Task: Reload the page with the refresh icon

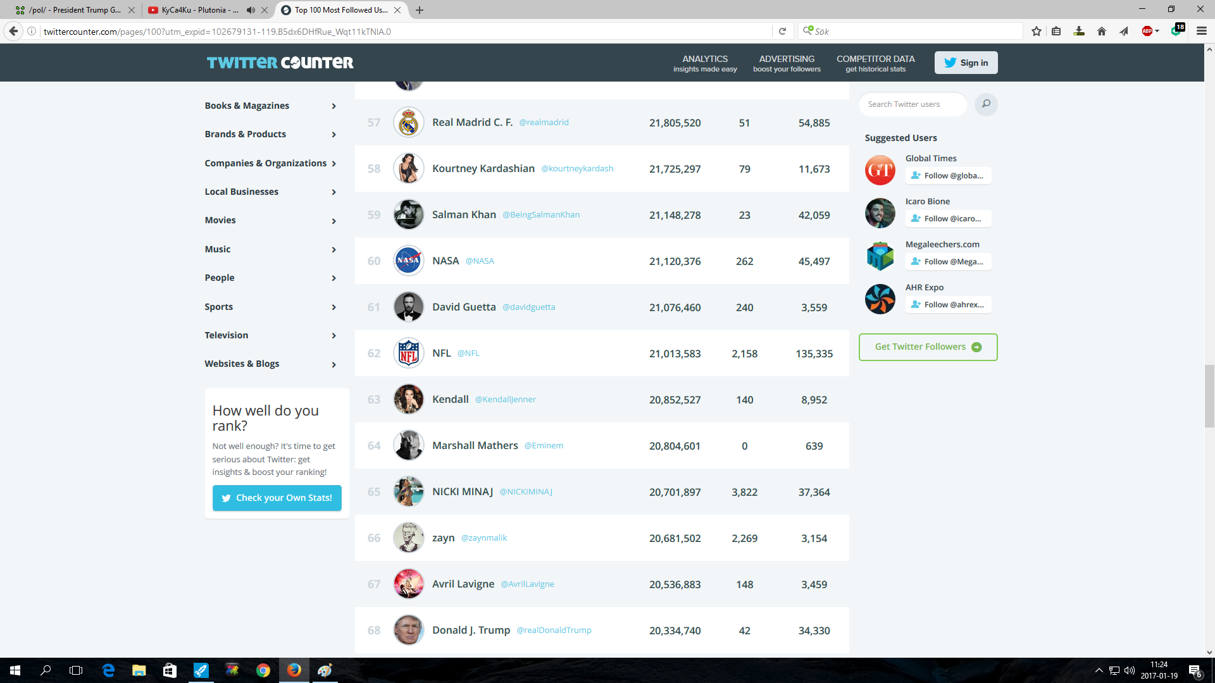Action: [x=782, y=31]
